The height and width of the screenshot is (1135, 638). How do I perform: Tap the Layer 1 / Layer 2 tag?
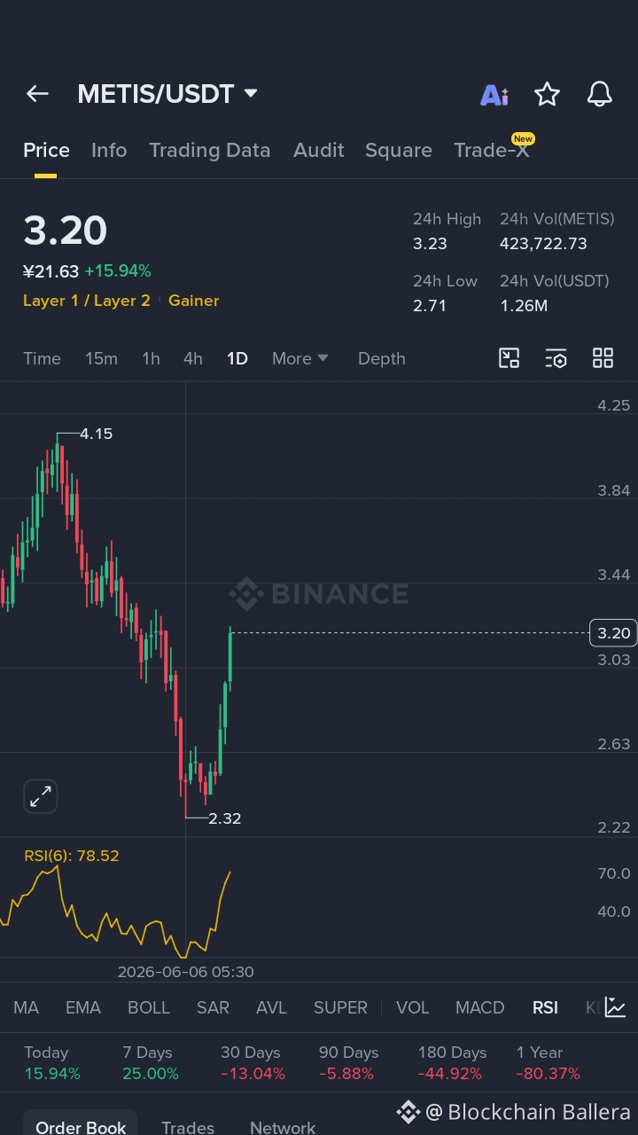(x=87, y=301)
